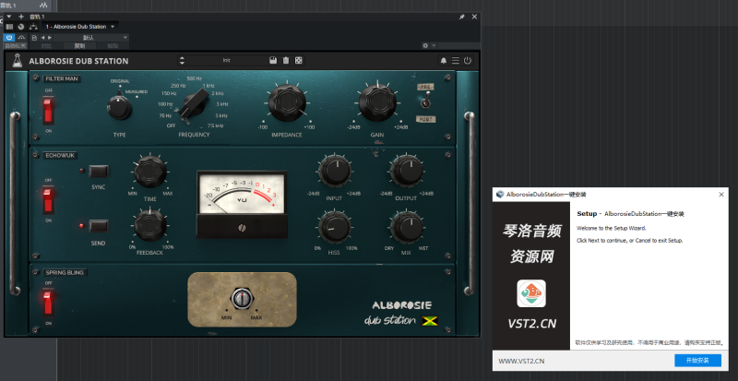Open the plugin hamburger menu
Image resolution: width=738 pixels, height=381 pixels.
point(455,61)
